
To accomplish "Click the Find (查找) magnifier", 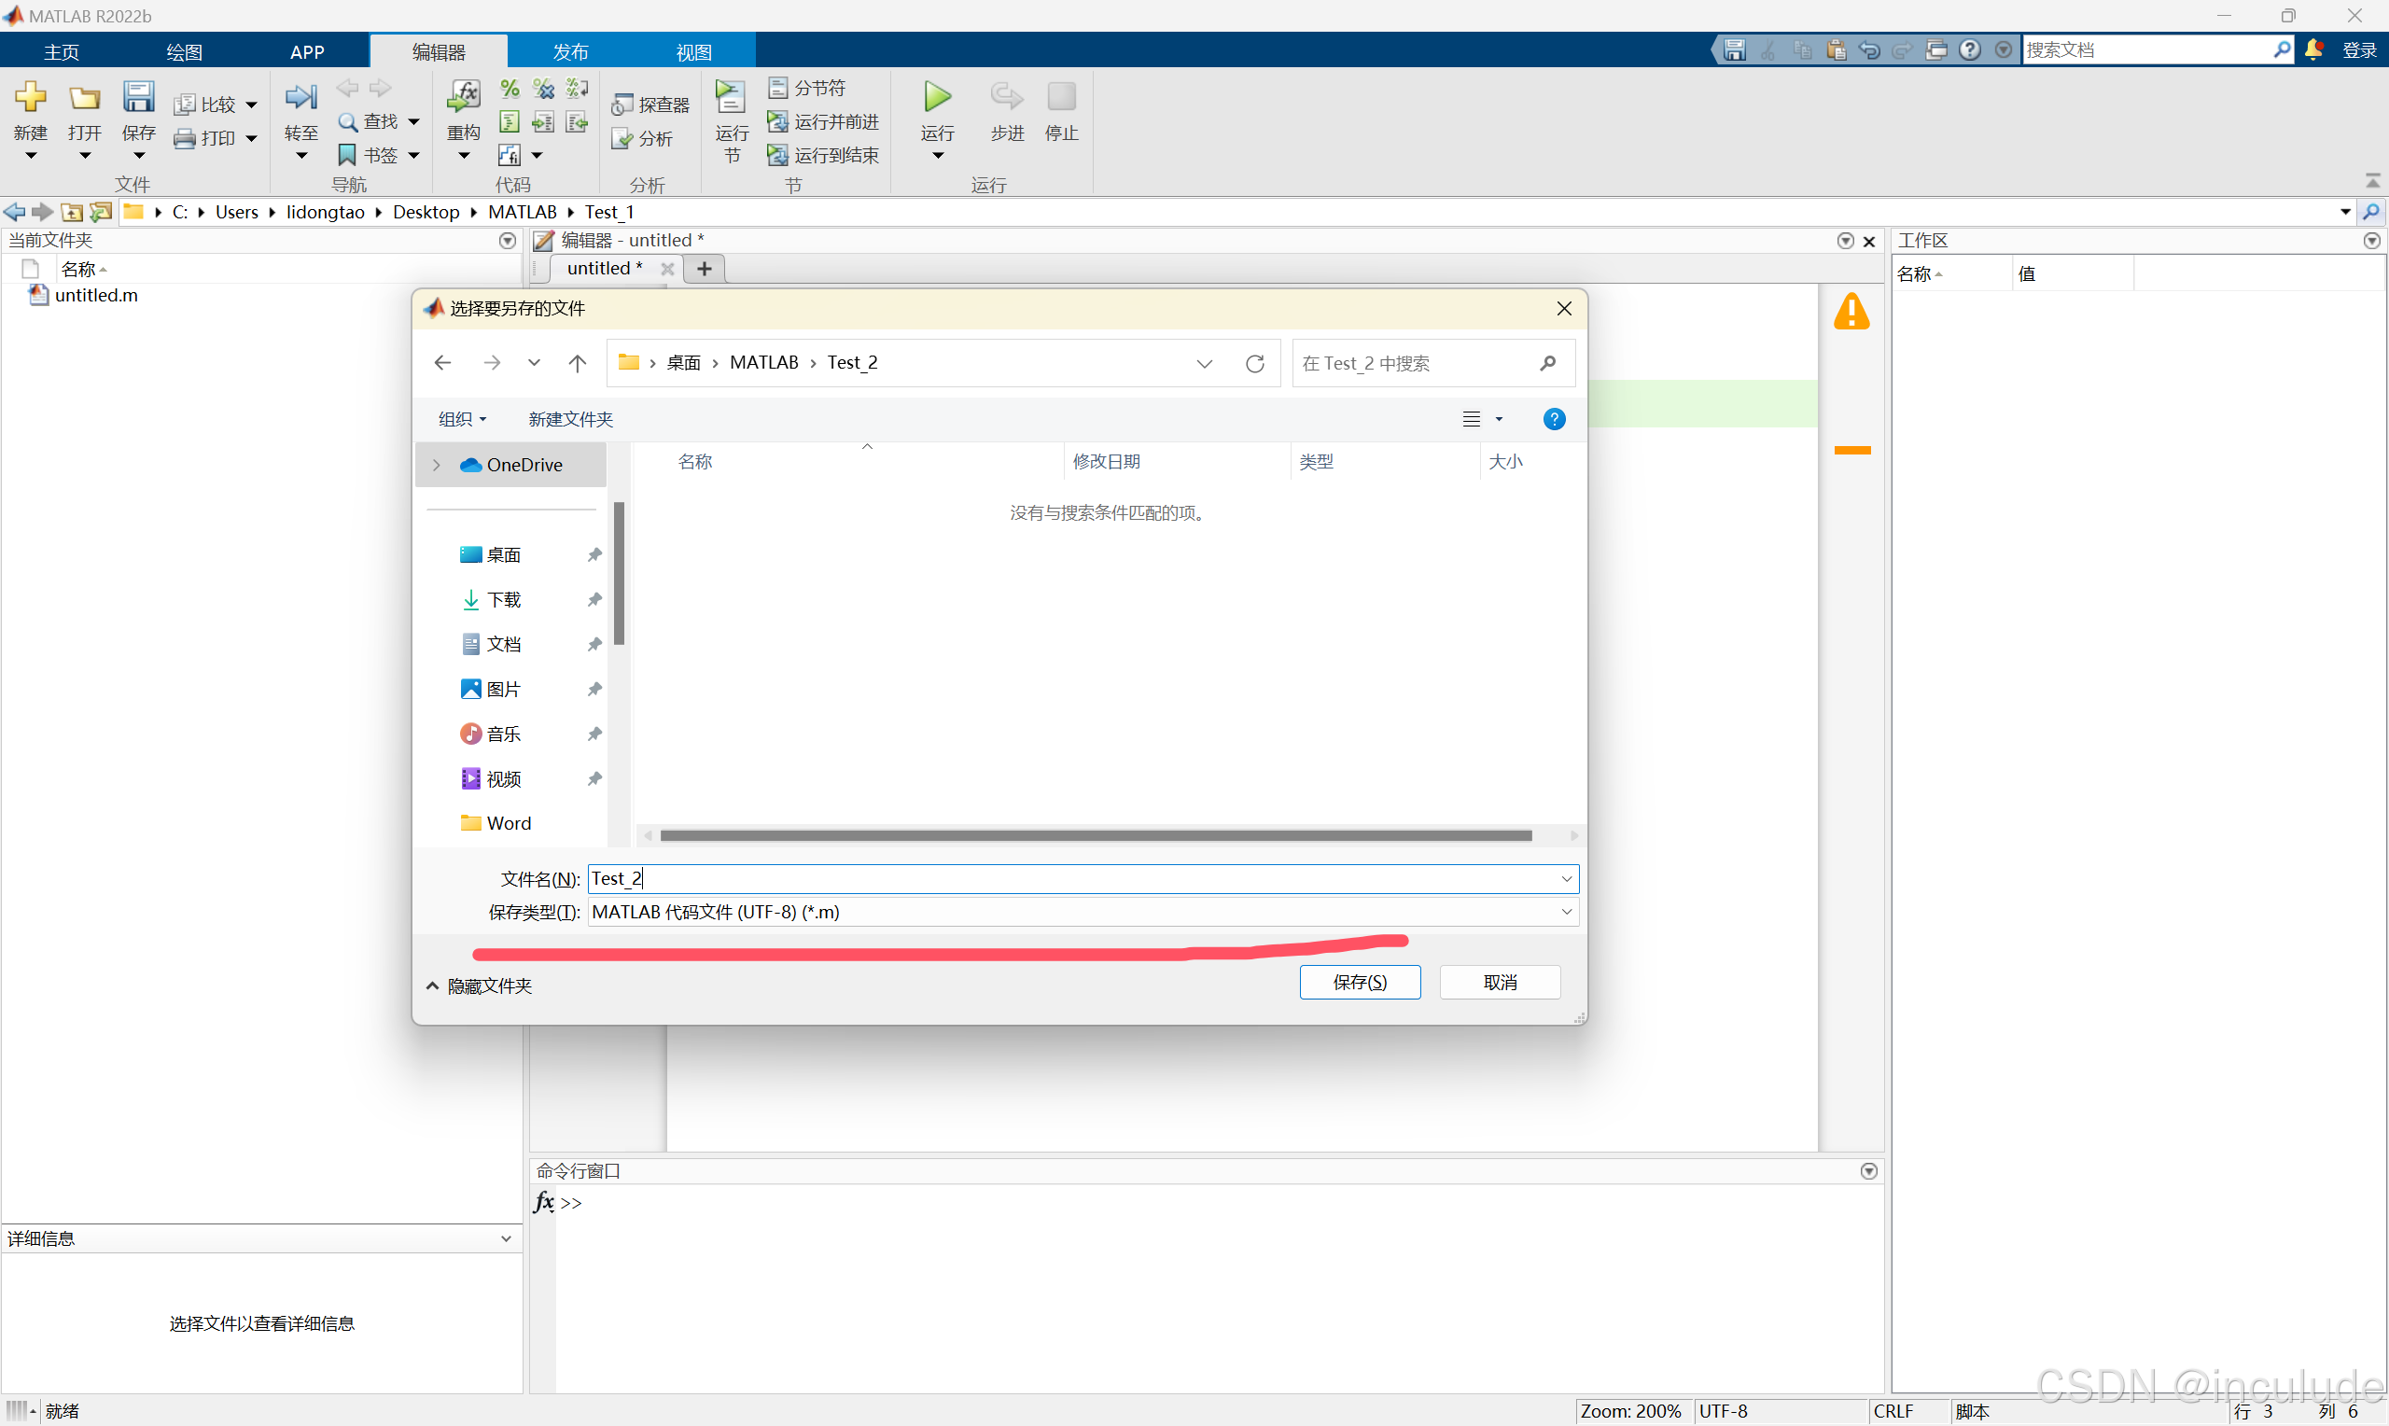I will [x=348, y=122].
